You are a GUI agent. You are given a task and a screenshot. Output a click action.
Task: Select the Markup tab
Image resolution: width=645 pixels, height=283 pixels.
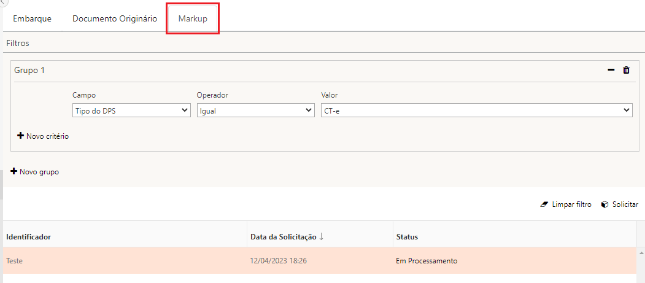pyautogui.click(x=193, y=18)
